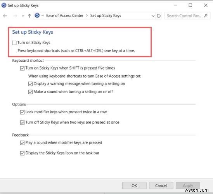
Task: Enable Turn on Sticky Keys checkbox
Action: [x=14, y=43]
